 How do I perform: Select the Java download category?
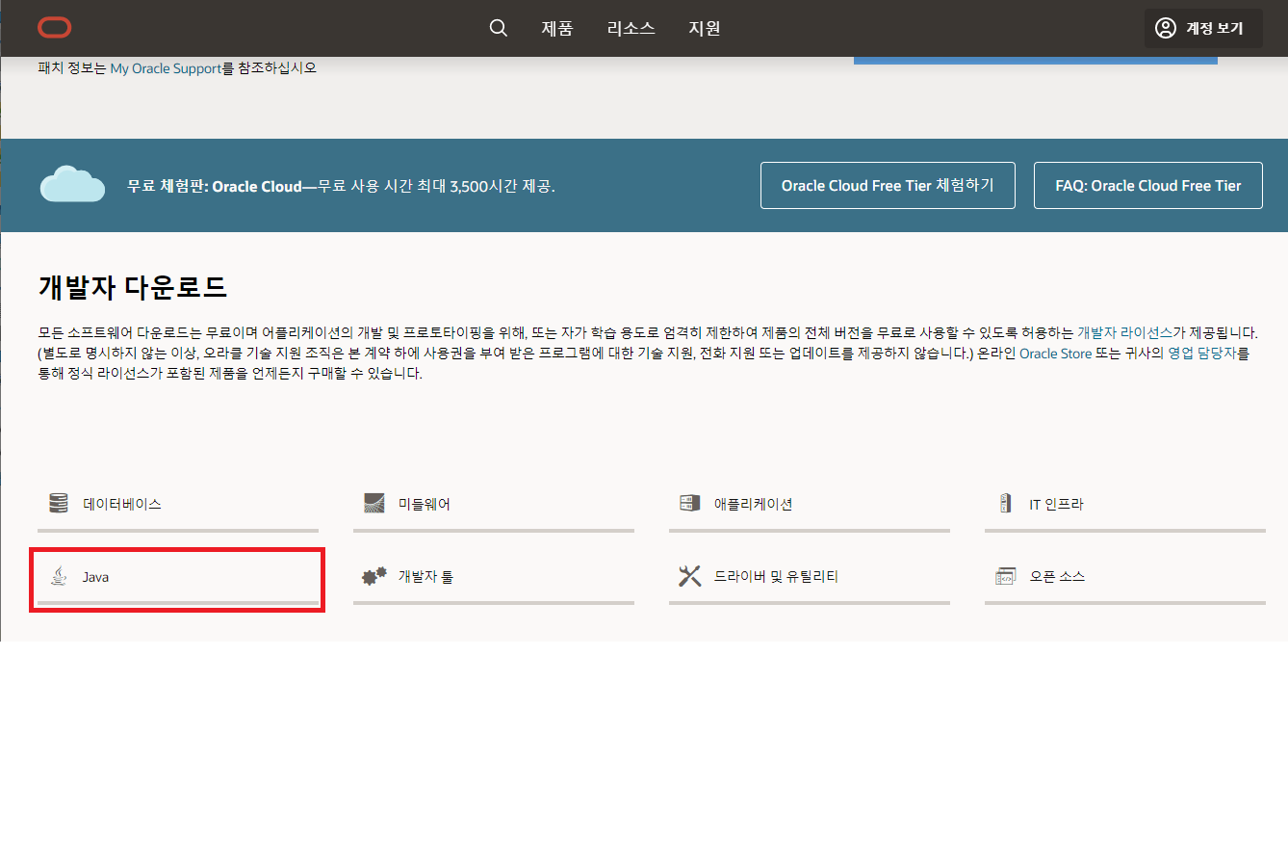[178, 581]
